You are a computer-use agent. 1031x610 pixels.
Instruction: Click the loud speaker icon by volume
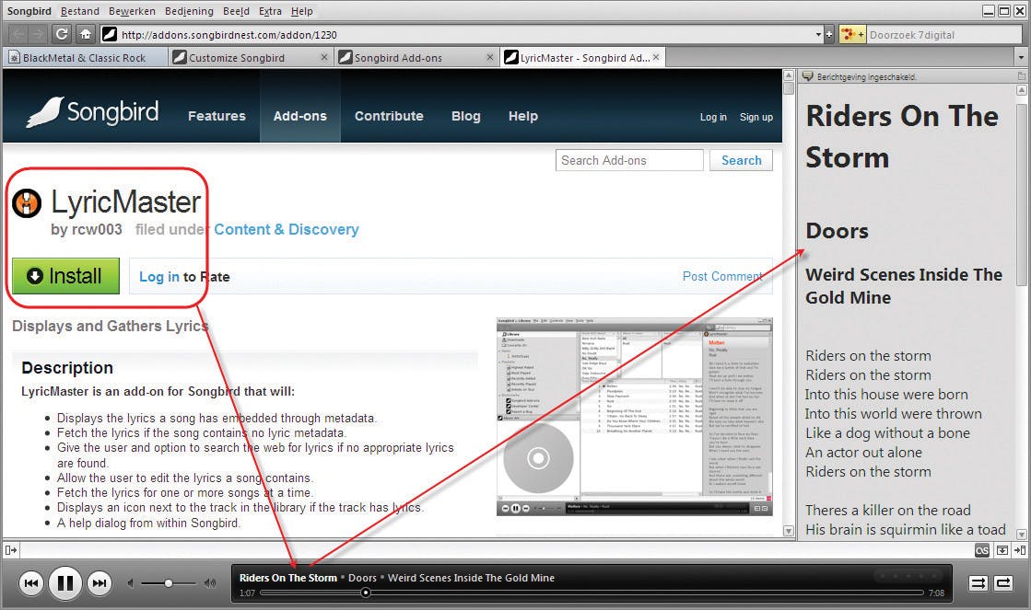click(210, 583)
